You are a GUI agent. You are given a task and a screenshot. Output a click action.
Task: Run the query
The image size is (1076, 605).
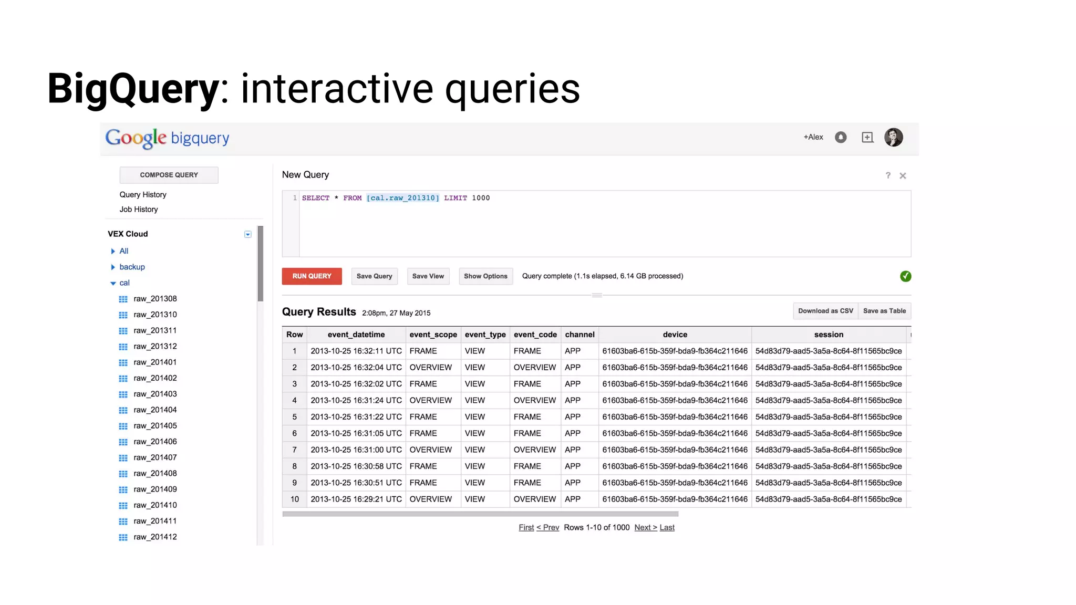coord(312,276)
